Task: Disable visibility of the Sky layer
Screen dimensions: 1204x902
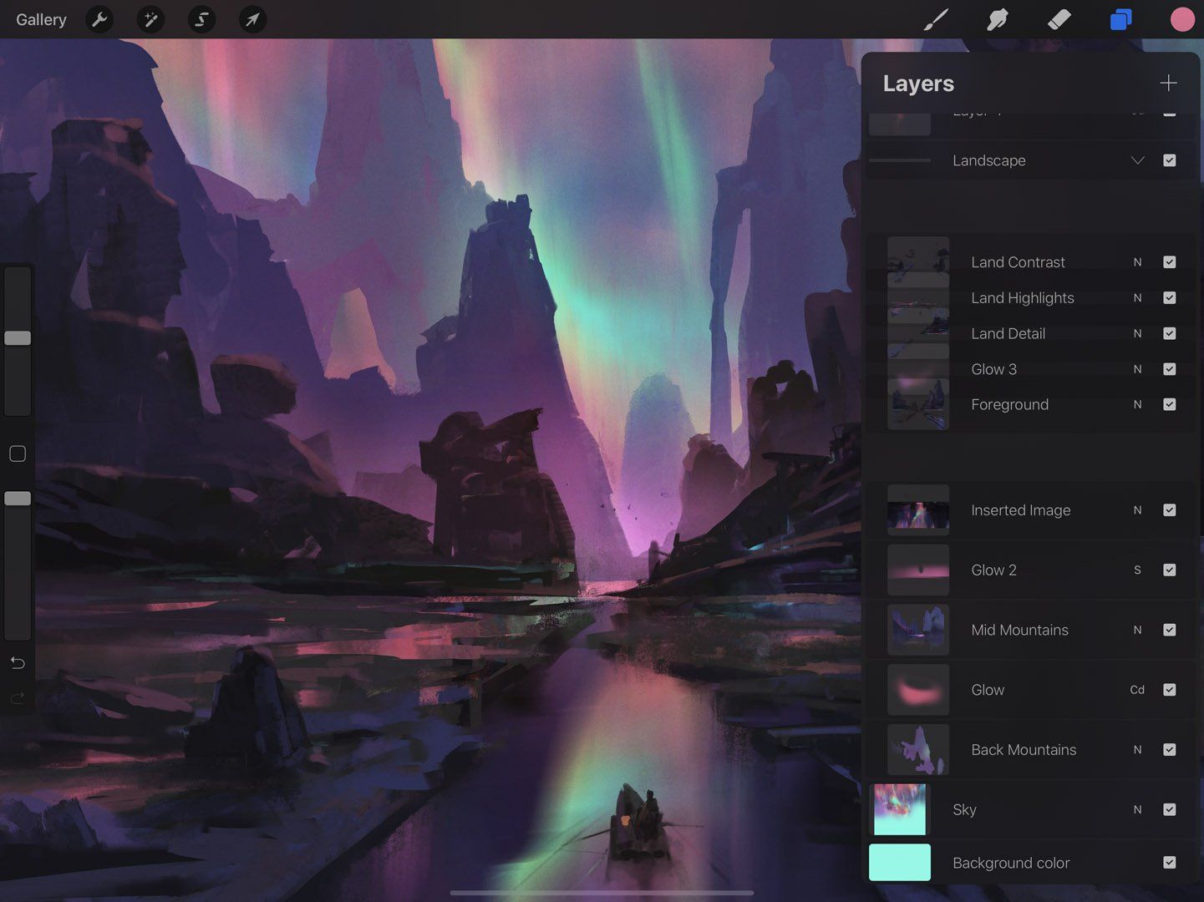Action: (1169, 809)
